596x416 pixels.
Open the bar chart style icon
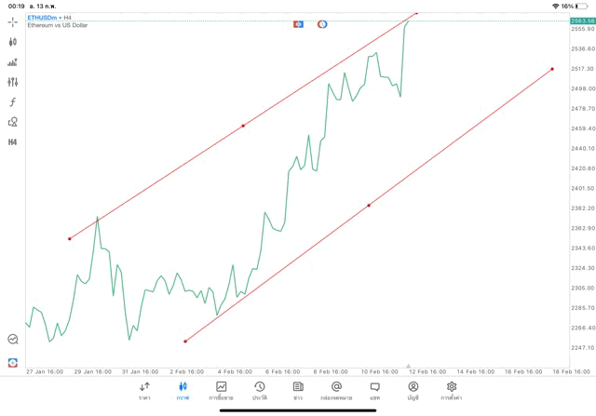pos(12,62)
